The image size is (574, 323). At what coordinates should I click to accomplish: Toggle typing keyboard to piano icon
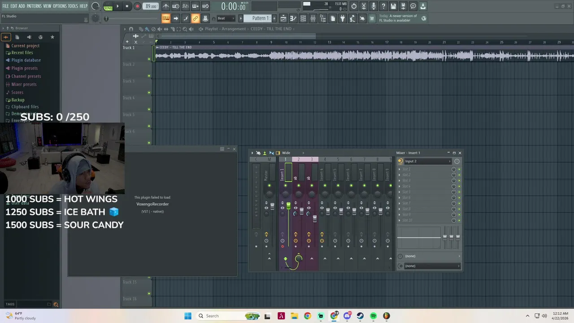pyautogui.click(x=166, y=18)
